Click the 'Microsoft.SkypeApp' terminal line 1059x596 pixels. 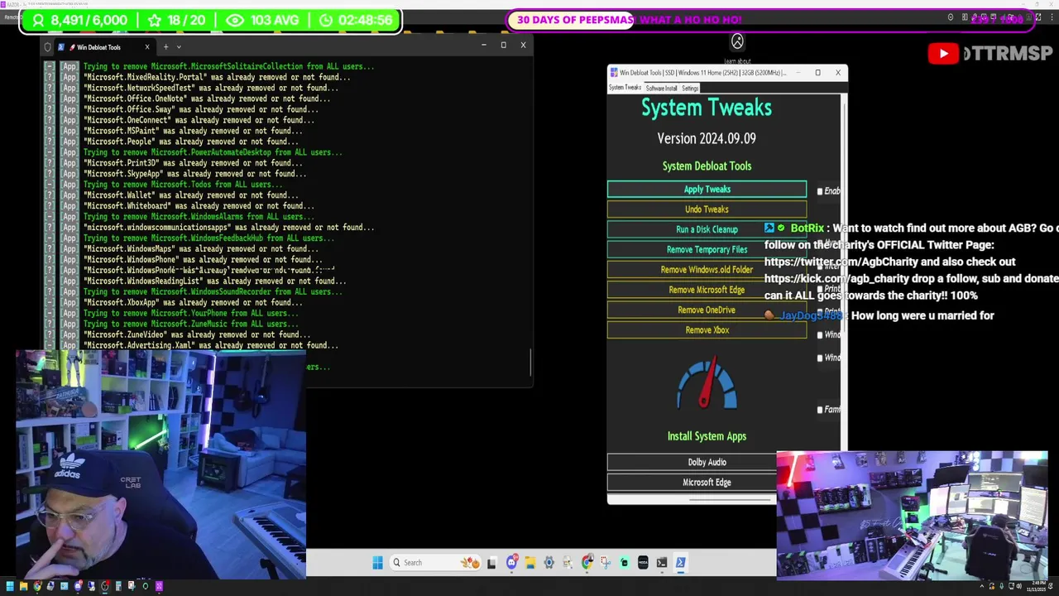click(x=195, y=174)
